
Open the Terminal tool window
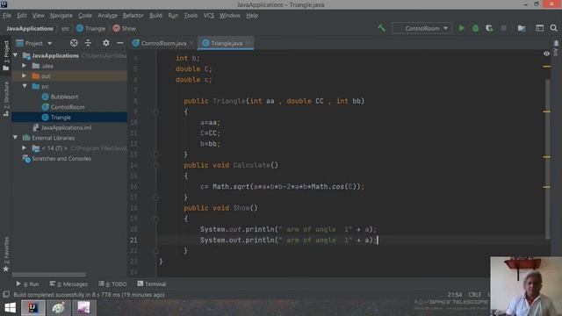152,284
